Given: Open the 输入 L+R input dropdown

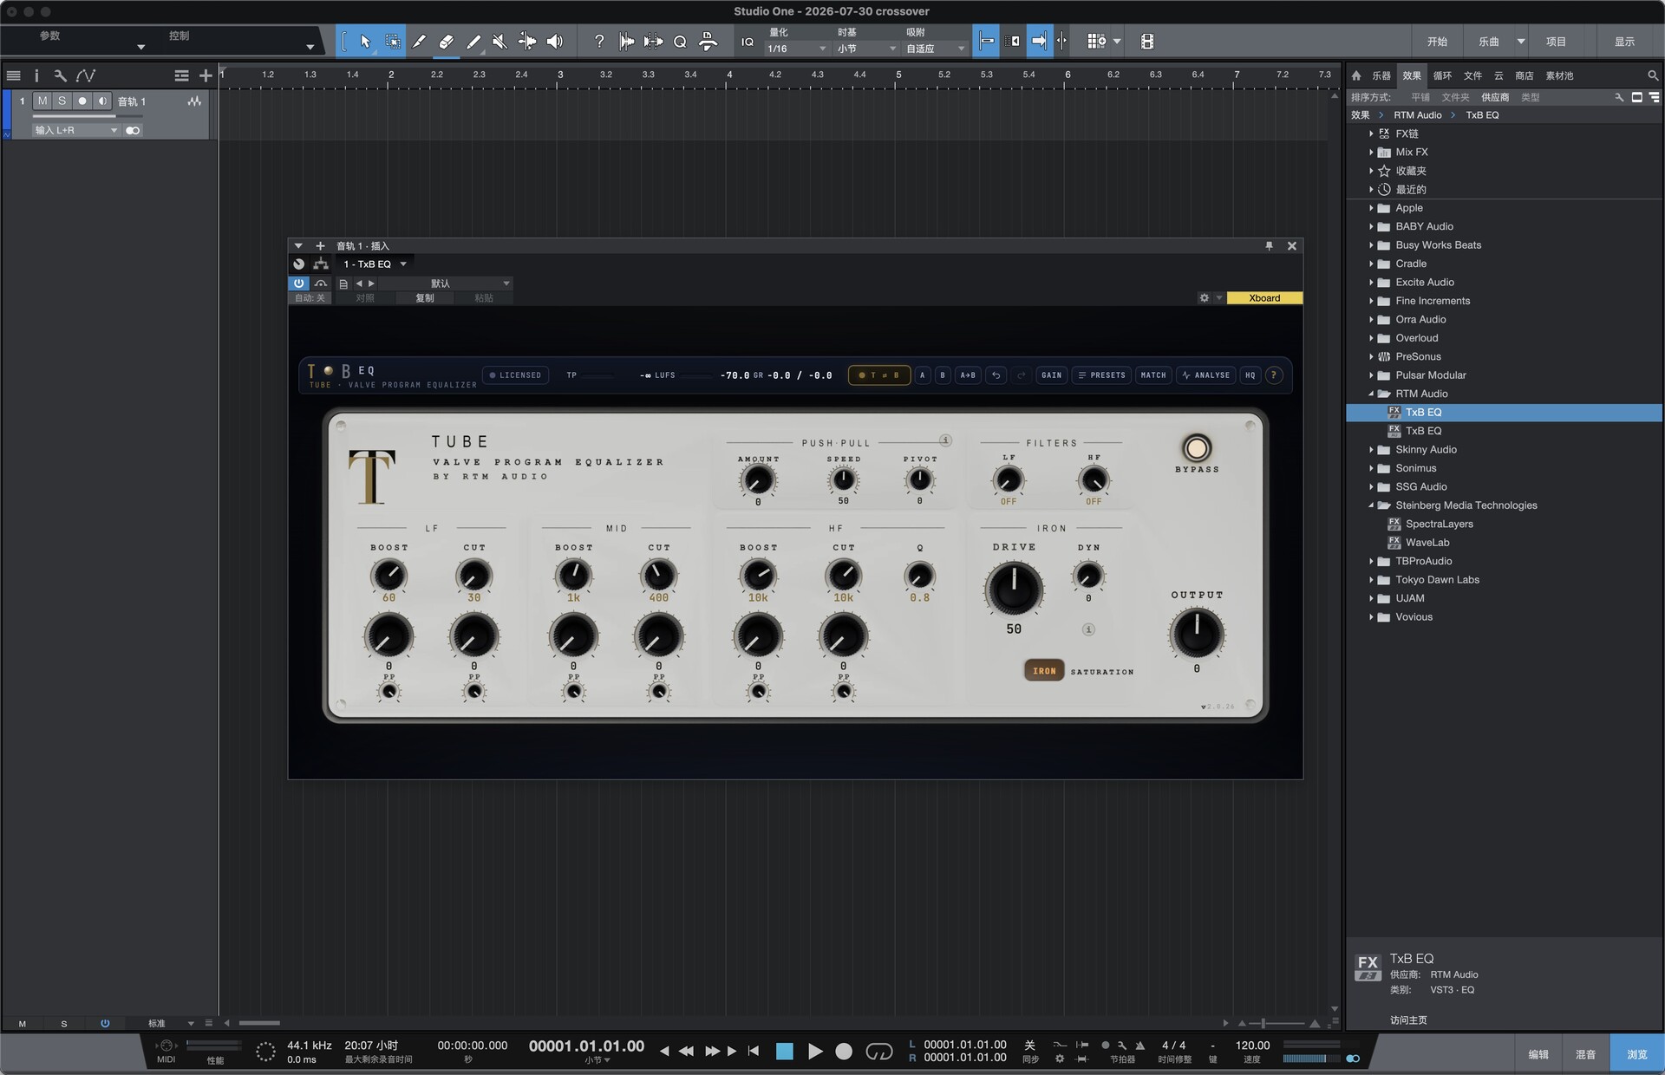Looking at the screenshot, I should pyautogui.click(x=75, y=130).
